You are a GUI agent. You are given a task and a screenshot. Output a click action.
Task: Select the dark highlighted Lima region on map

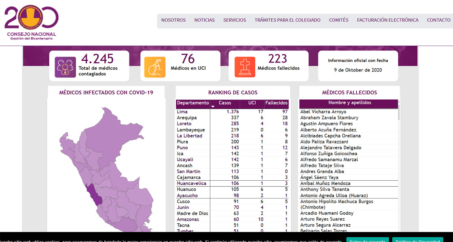pyautogui.click(x=95, y=194)
